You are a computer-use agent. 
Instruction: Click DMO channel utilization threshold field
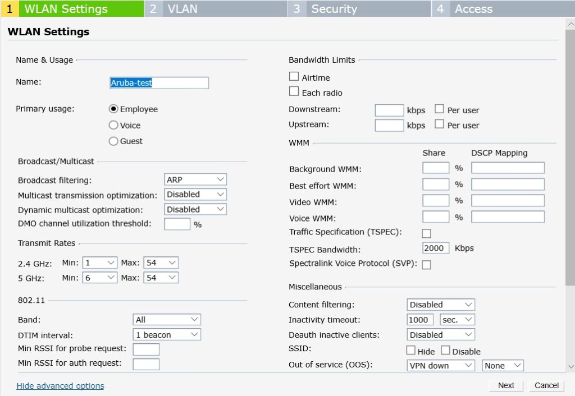coord(177,224)
